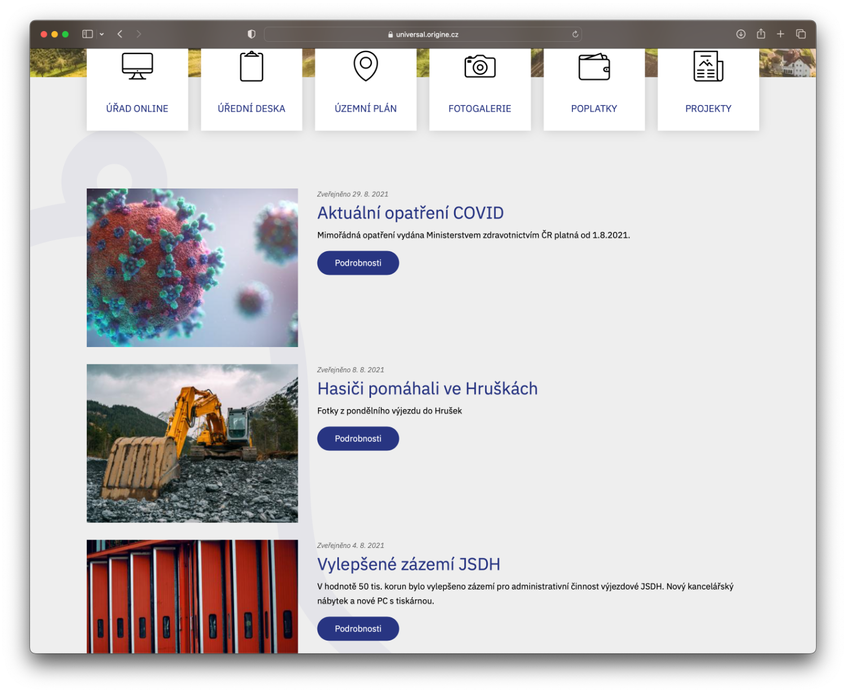Image resolution: width=846 pixels, height=693 pixels.
Task: Open the FOTOGALERIE menu label
Action: tap(480, 108)
